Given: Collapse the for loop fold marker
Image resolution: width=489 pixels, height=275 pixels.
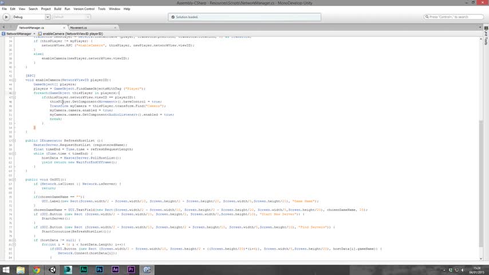Looking at the screenshot, I should click(x=14, y=245).
